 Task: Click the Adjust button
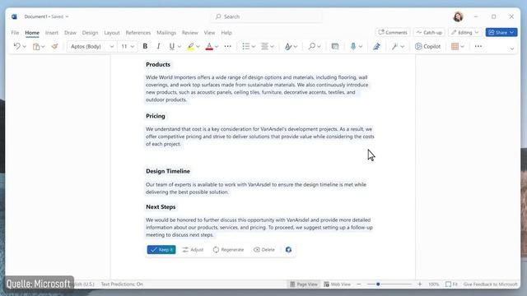click(x=193, y=250)
